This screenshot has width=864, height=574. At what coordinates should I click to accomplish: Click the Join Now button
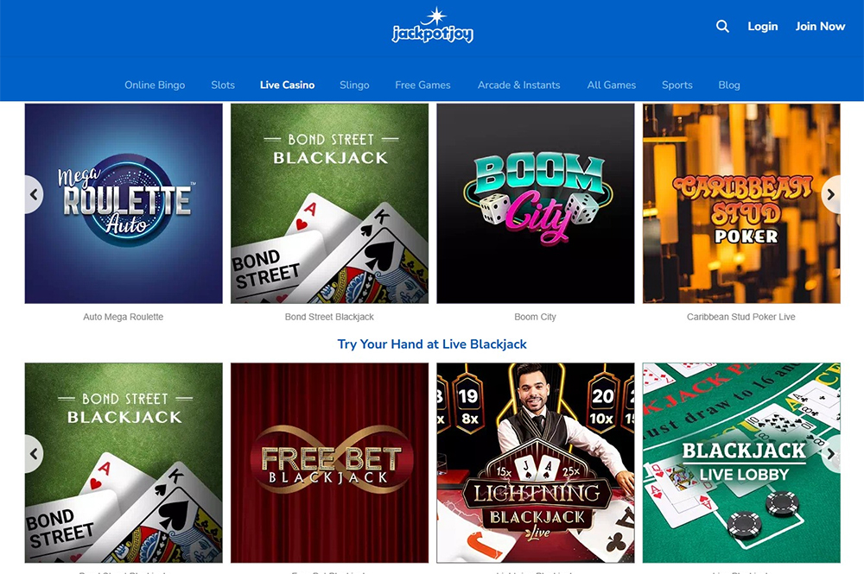pos(820,27)
